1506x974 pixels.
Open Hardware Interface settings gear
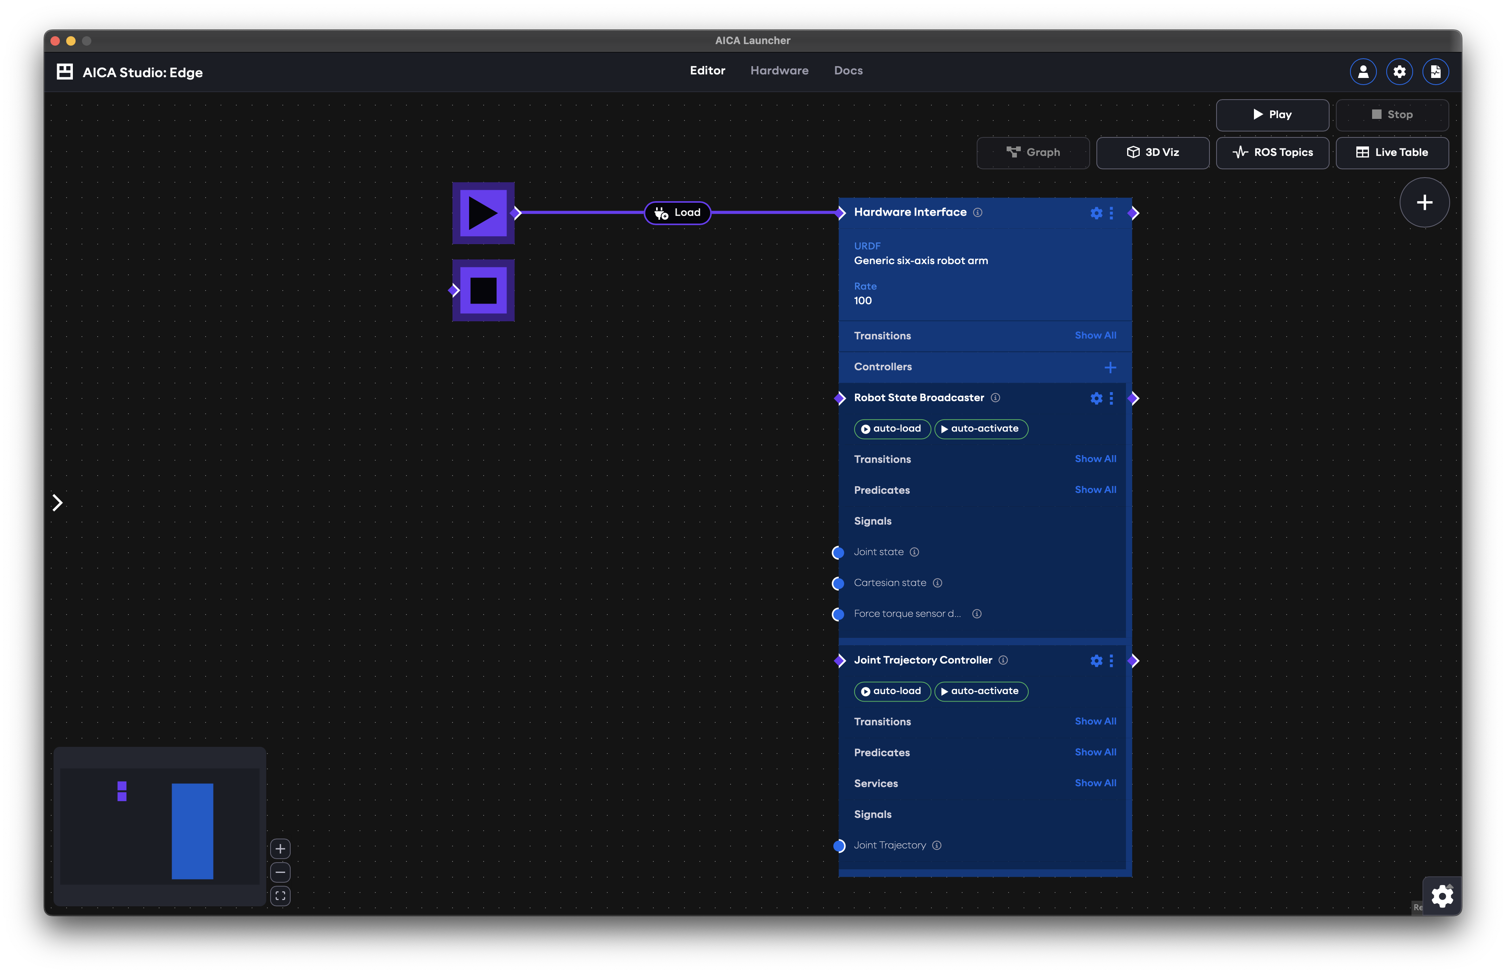click(x=1096, y=213)
